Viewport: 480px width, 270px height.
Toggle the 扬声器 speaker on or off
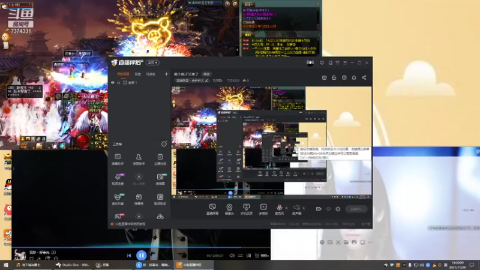(296, 209)
